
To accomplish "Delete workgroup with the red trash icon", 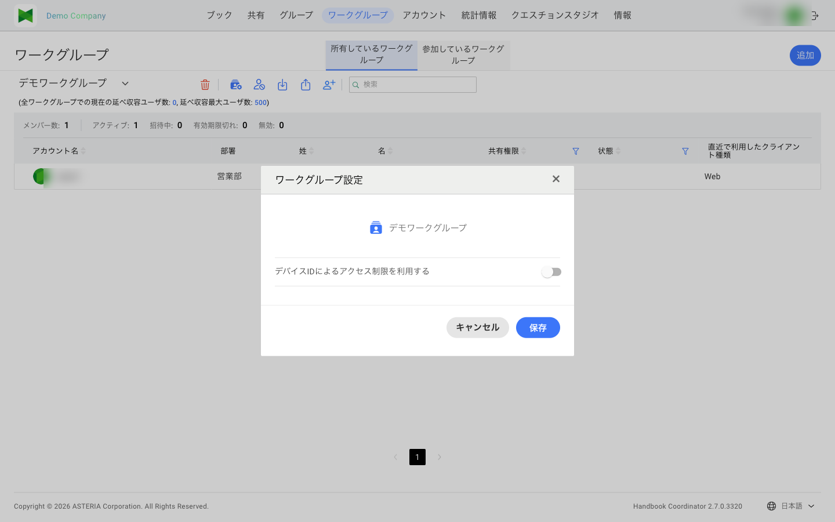I will point(205,85).
